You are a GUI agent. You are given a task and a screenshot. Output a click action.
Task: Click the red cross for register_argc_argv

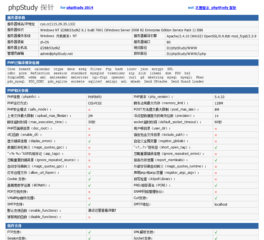pyautogui.click(x=216, y=173)
